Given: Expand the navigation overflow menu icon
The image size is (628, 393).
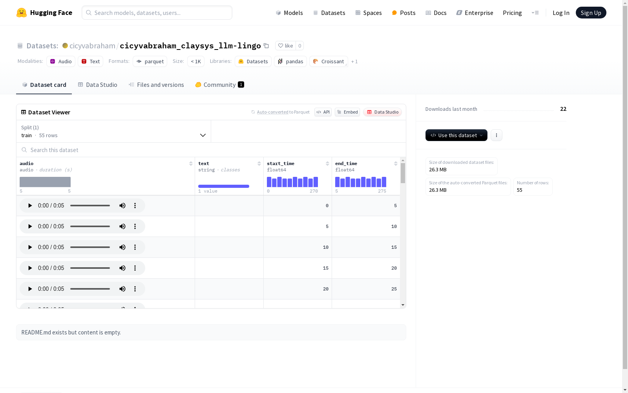Looking at the screenshot, I should tap(535, 13).
